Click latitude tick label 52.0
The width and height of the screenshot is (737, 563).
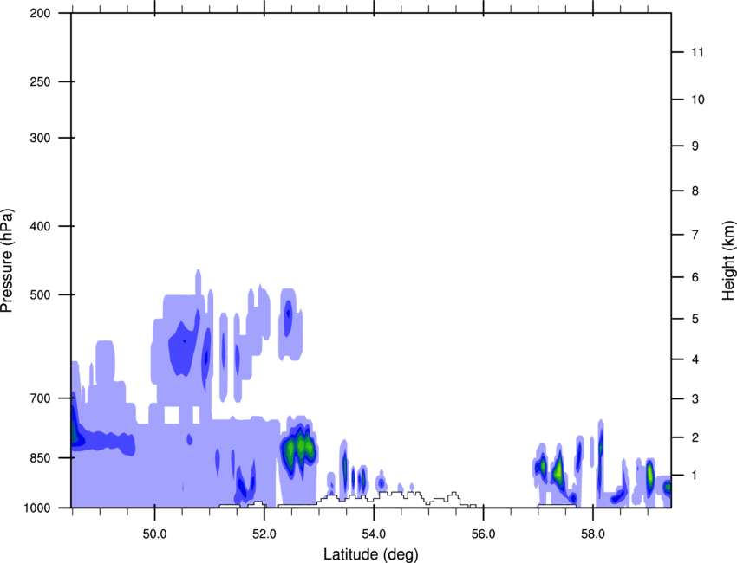coord(264,534)
